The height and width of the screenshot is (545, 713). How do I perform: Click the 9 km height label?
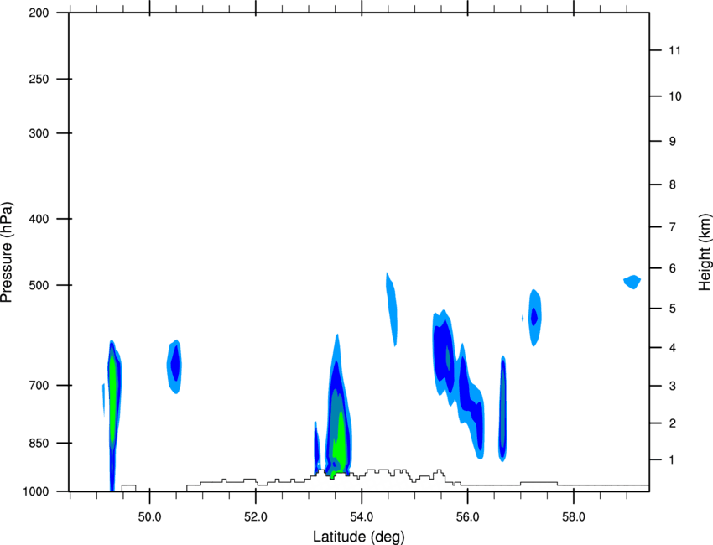[672, 142]
